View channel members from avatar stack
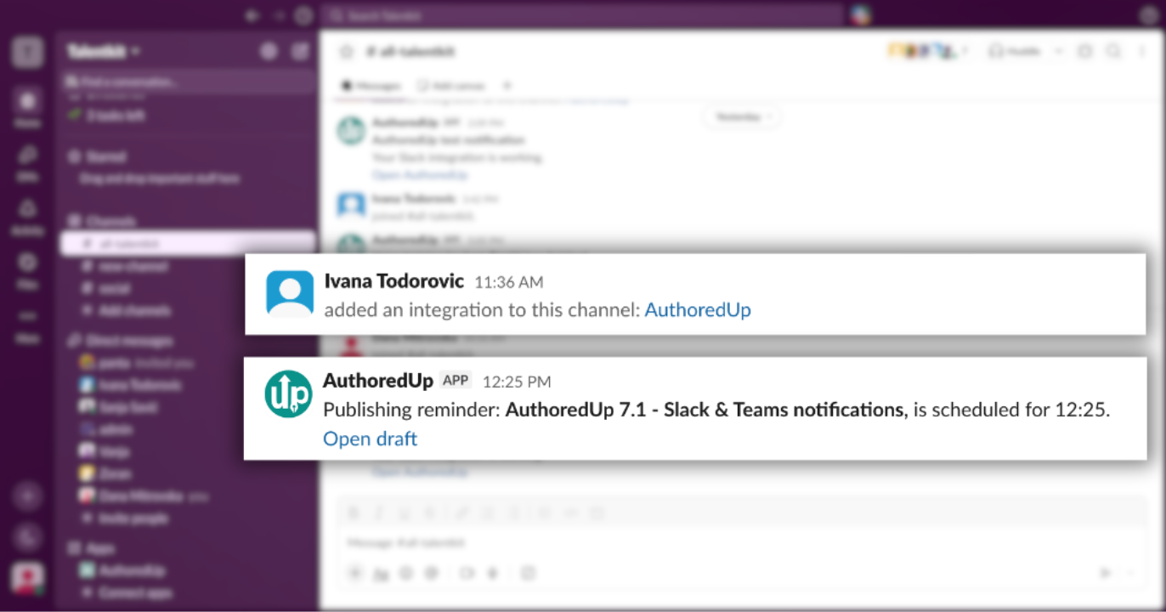 coord(927,52)
